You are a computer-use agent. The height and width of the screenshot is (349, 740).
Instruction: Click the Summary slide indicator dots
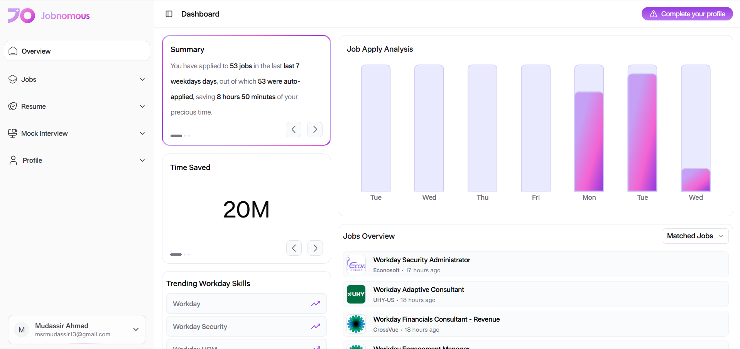181,136
